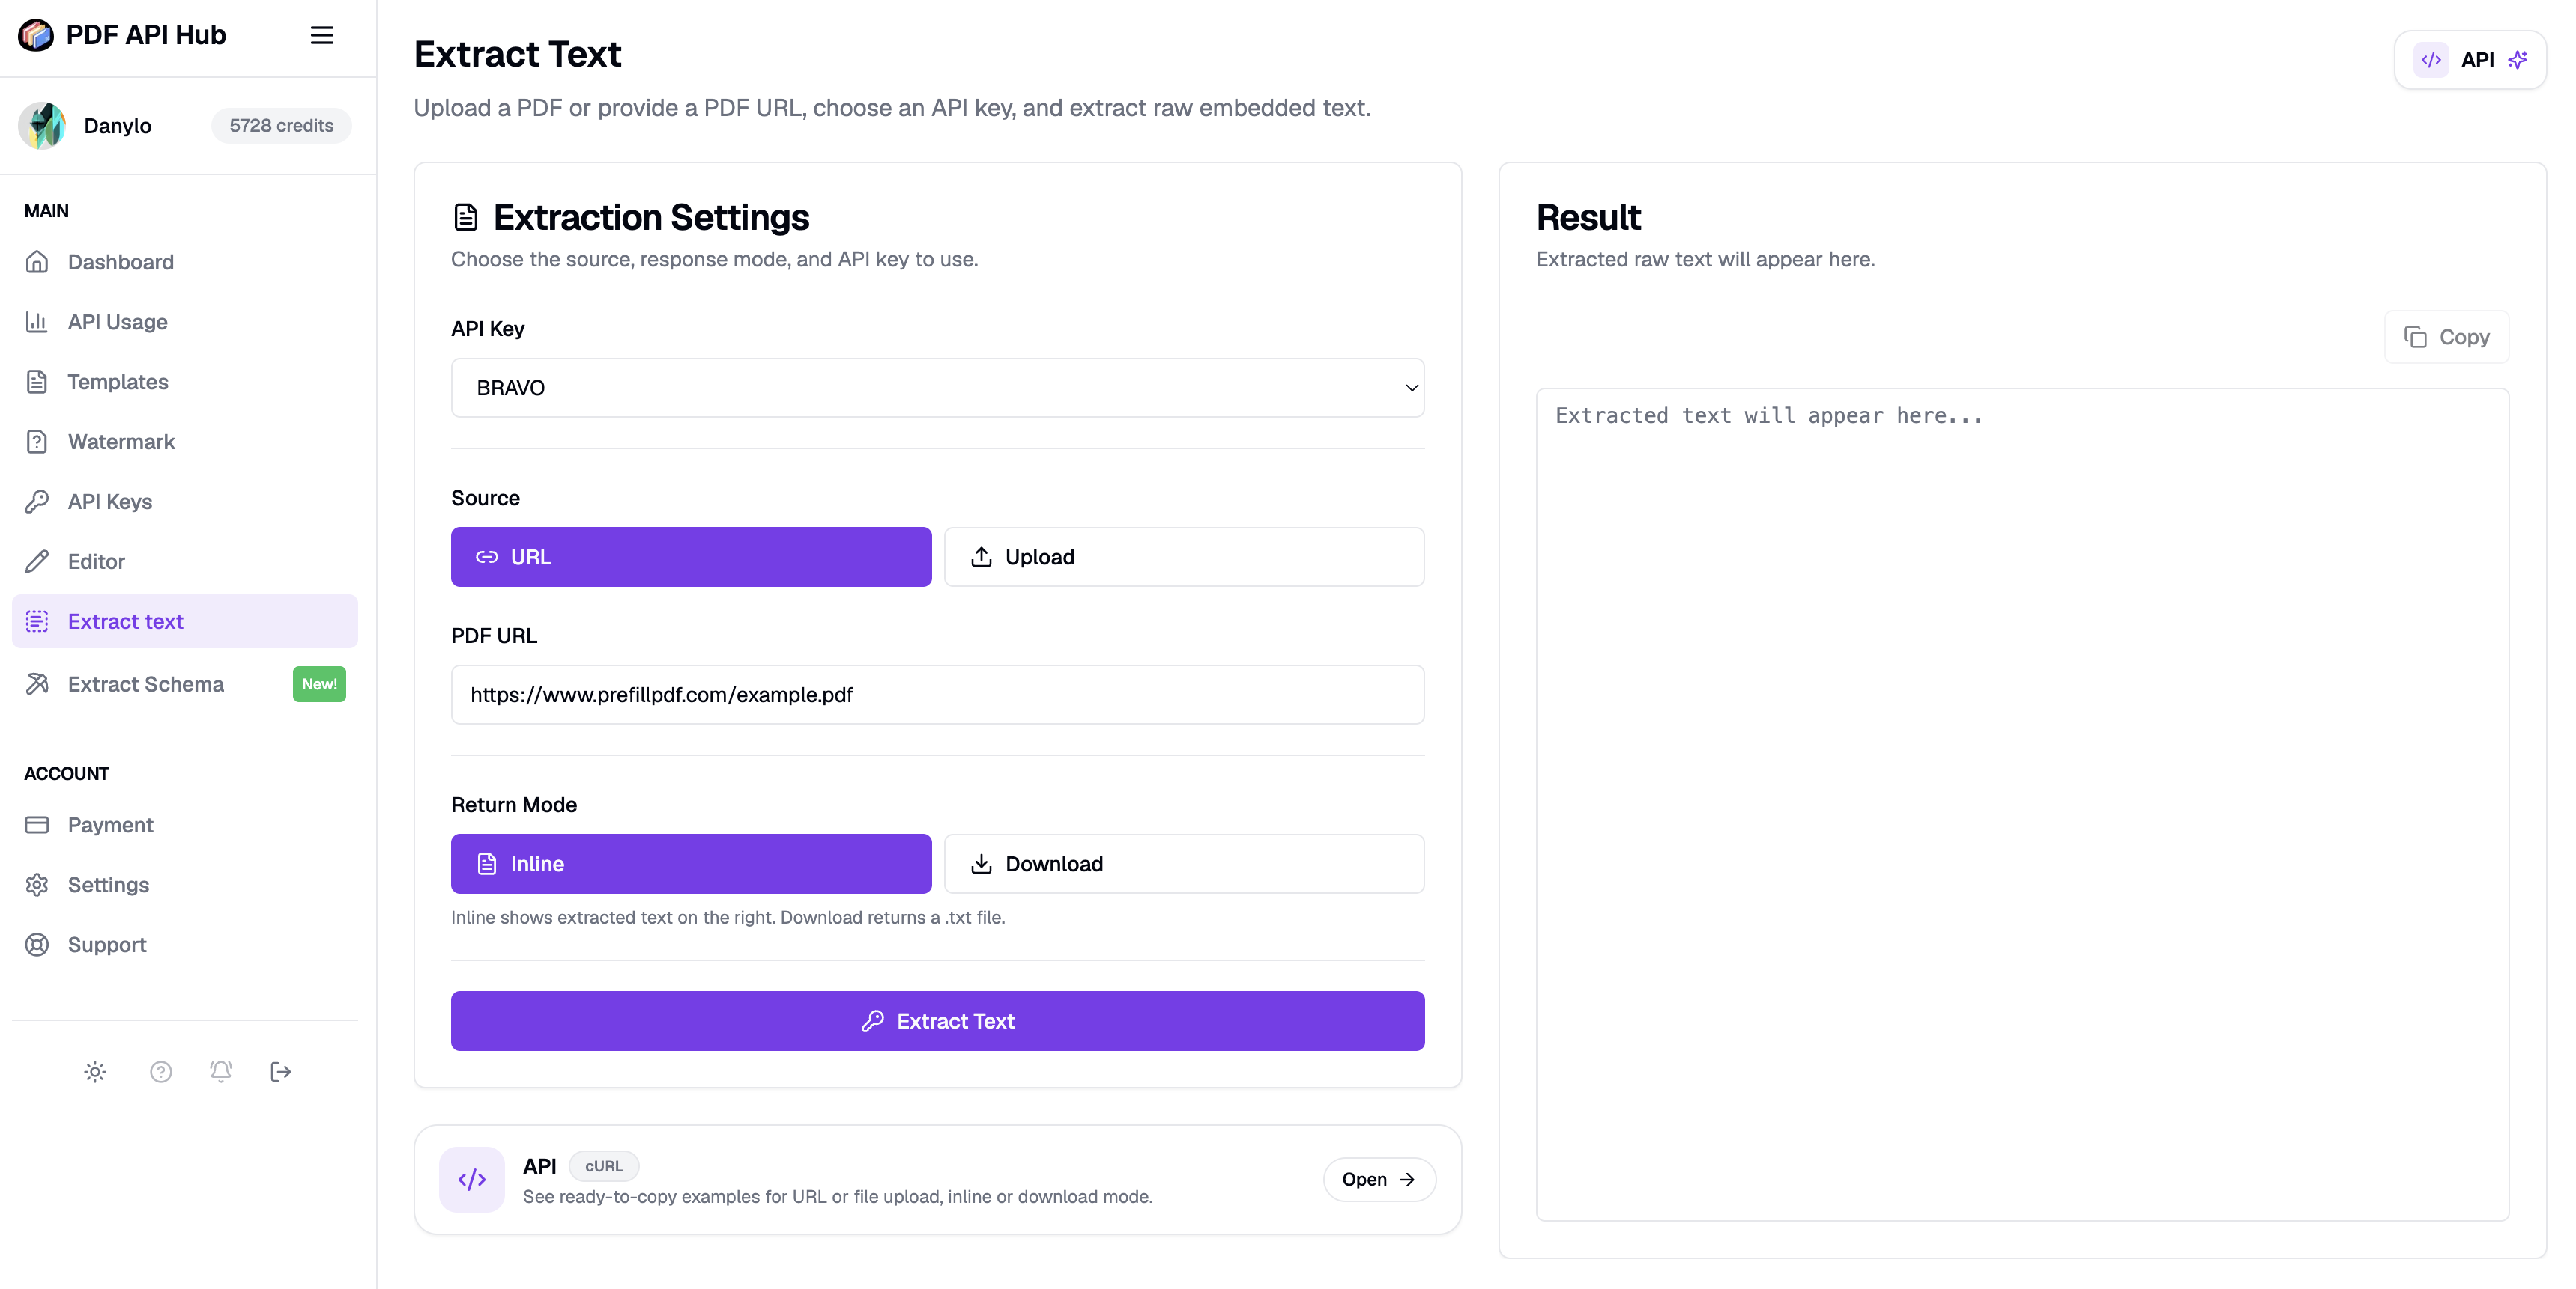The width and height of the screenshot is (2576, 1289).
Task: Open account Settings
Action: coord(185,886)
